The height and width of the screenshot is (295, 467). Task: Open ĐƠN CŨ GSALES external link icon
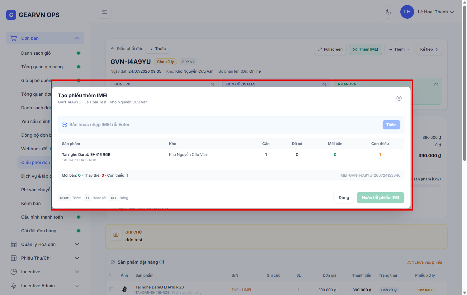(324, 84)
